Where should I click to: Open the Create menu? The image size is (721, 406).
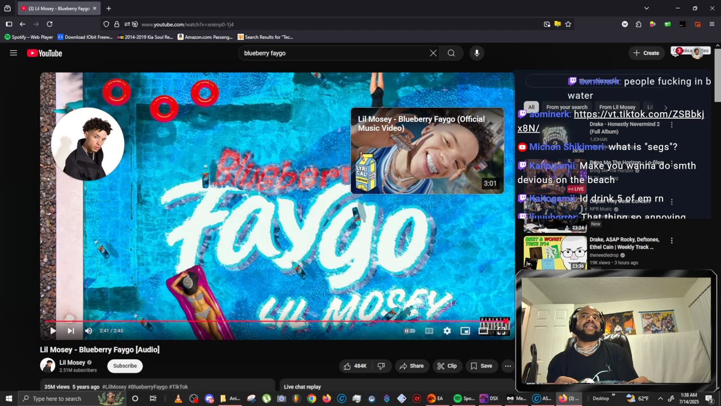646,53
